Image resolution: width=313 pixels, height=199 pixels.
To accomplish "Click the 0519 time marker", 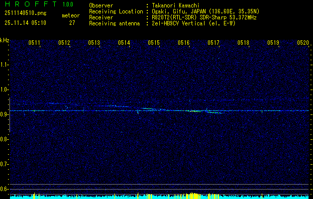I will pyautogui.click(x=273, y=43).
